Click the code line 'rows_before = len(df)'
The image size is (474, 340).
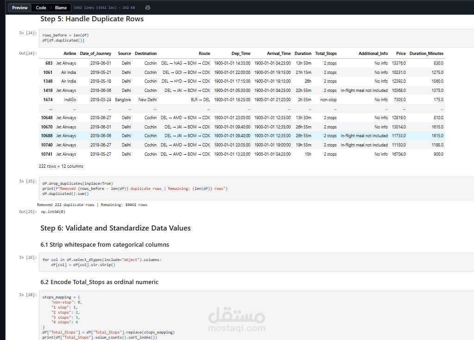(66, 35)
